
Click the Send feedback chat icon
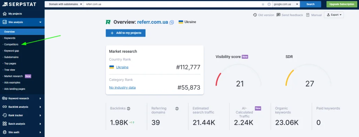click(x=278, y=15)
